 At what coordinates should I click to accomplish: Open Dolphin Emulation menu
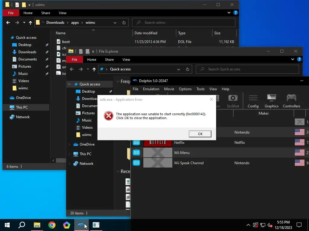[x=151, y=89]
